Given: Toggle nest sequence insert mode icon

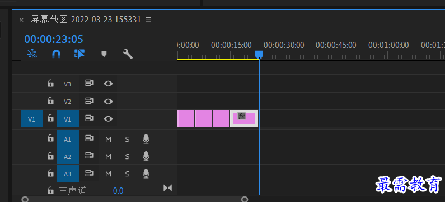Looking at the screenshot, I should click(32, 54).
